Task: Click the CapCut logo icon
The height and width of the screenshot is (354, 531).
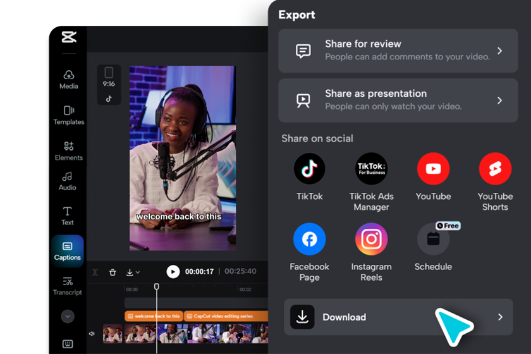Action: [69, 37]
